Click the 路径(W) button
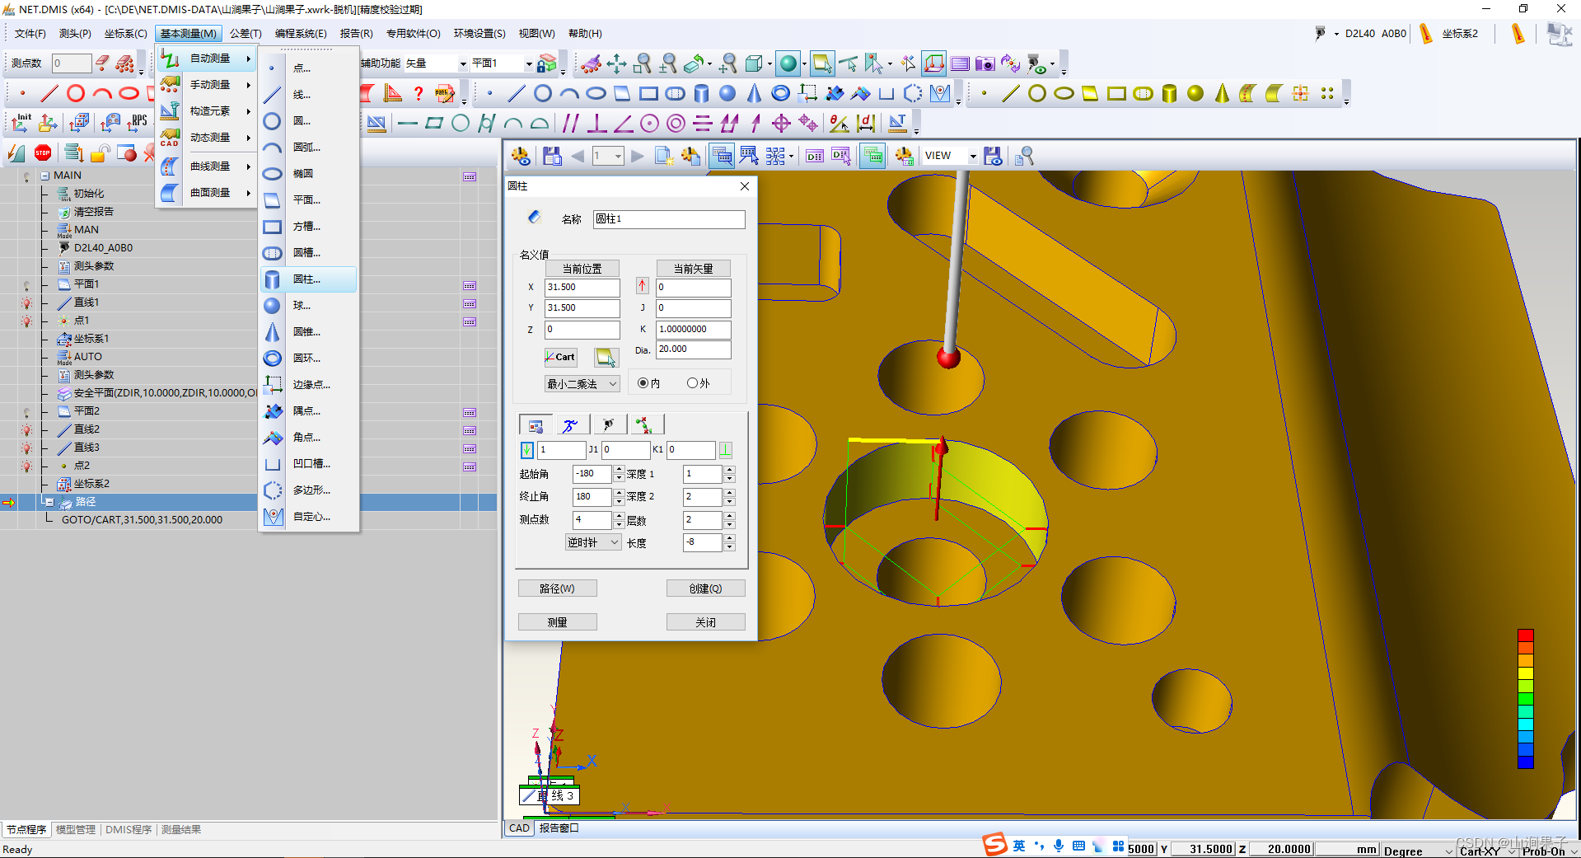The height and width of the screenshot is (858, 1581). click(x=557, y=588)
